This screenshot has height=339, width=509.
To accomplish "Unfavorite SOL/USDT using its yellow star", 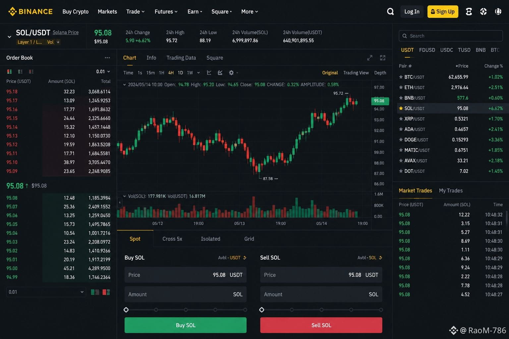I will coord(401,108).
